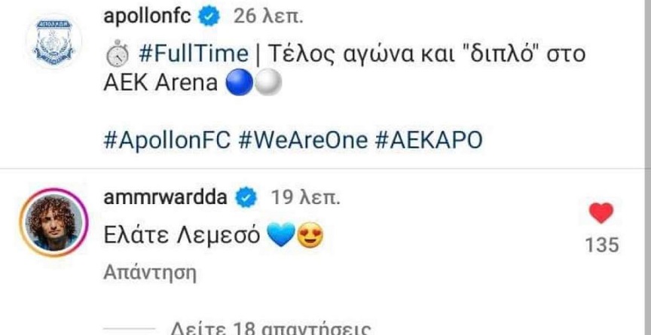Image resolution: width=651 pixels, height=335 pixels.
Task: Expand Δείτε 18 απαντήσεις replies
Action: click(270, 330)
